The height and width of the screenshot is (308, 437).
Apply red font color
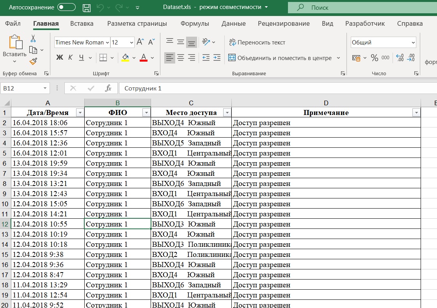point(144,58)
